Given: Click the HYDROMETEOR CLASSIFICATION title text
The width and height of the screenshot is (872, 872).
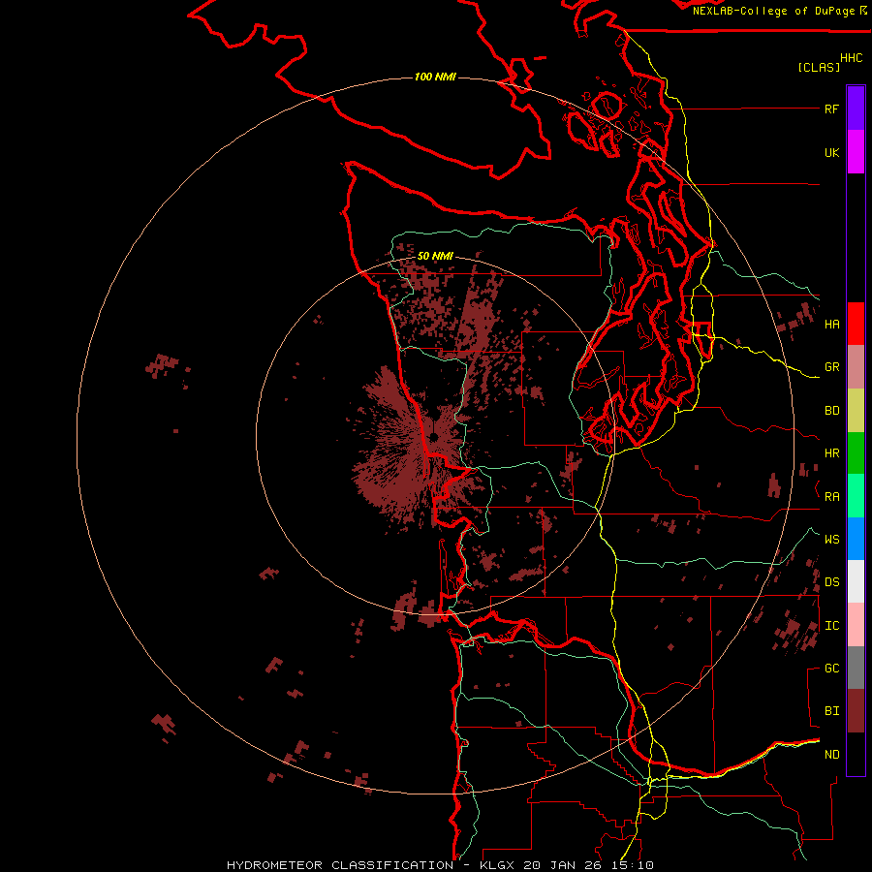Looking at the screenshot, I should coord(340,865).
